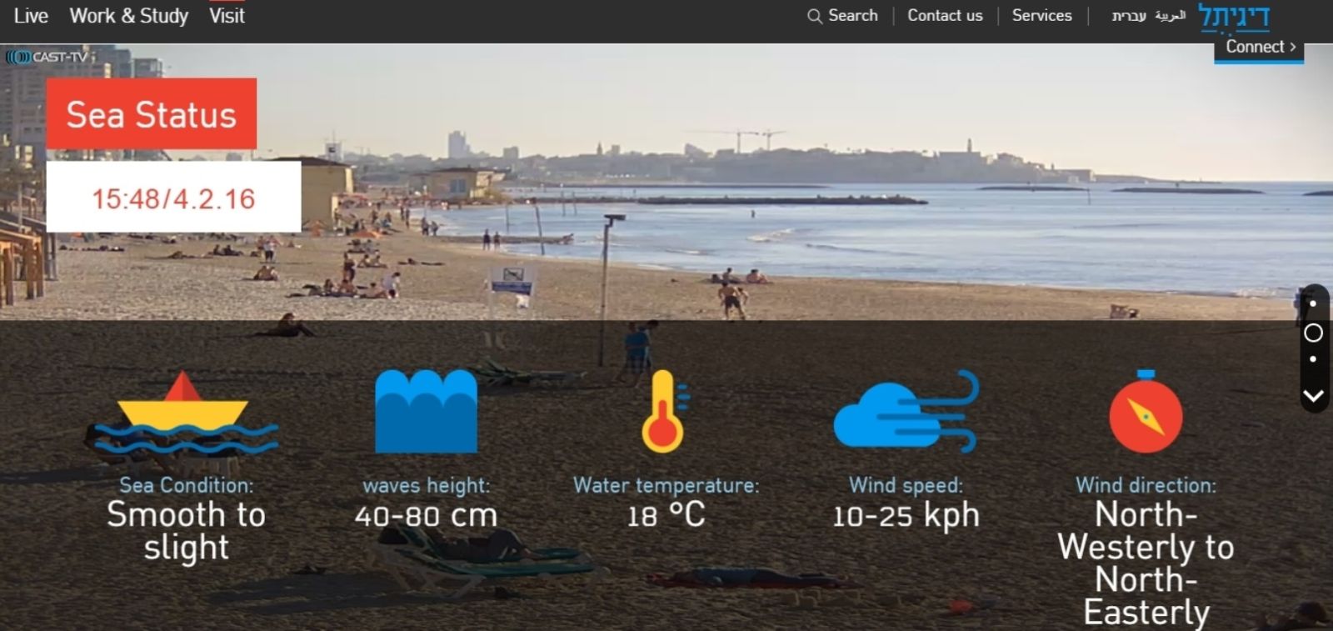Click the blue waves height icon
1333x631 pixels.
coord(426,412)
